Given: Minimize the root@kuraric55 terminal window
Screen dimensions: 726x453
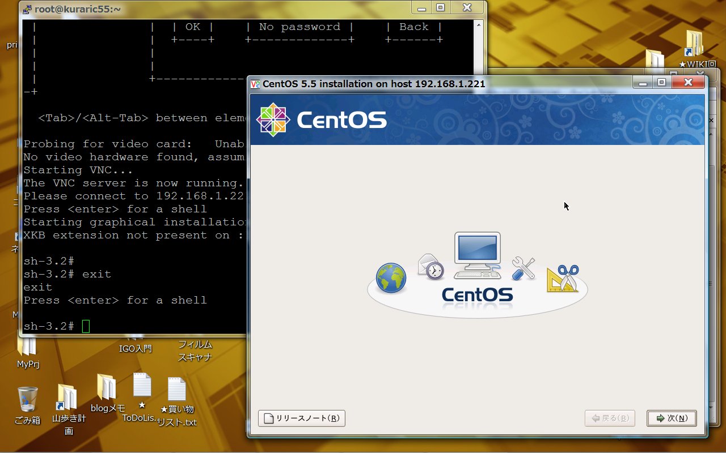Looking at the screenshot, I should pyautogui.click(x=422, y=8).
